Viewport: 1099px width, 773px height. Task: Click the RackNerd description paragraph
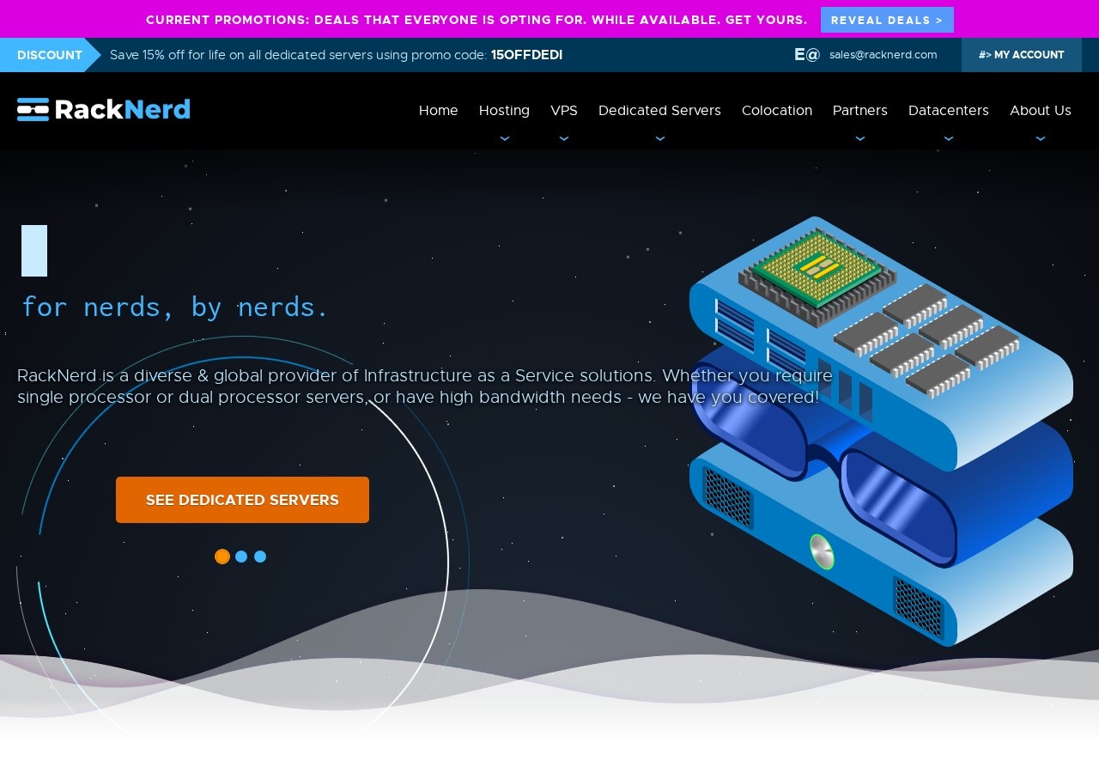[x=425, y=386]
